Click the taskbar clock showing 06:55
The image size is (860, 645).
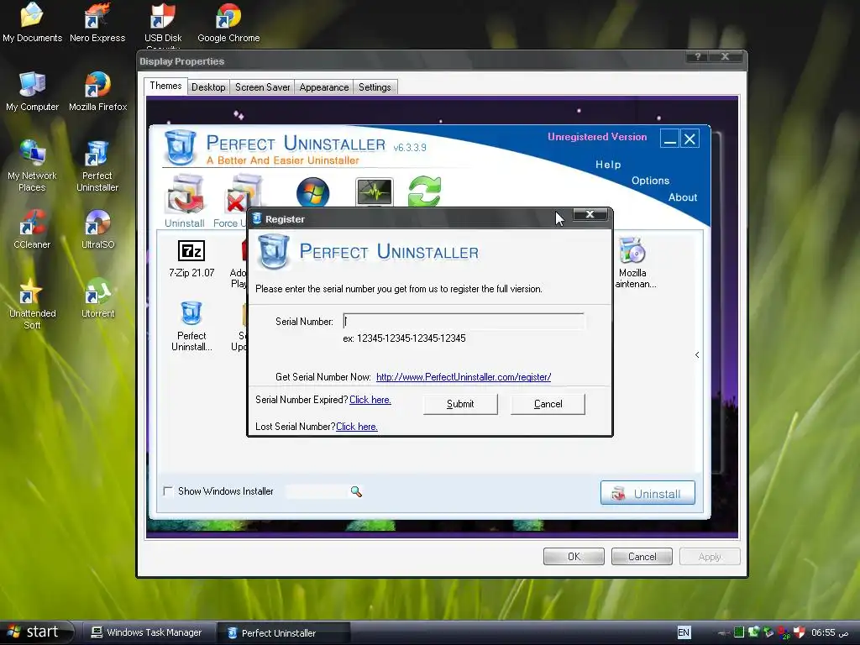tap(830, 632)
